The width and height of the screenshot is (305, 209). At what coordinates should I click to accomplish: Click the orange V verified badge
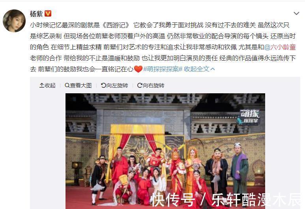[x=48, y=14]
